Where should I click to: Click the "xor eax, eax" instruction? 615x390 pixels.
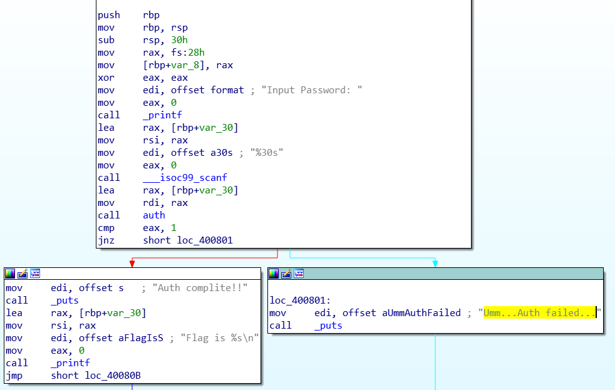pyautogui.click(x=143, y=78)
